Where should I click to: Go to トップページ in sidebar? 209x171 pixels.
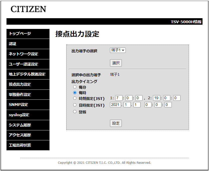[28, 34]
